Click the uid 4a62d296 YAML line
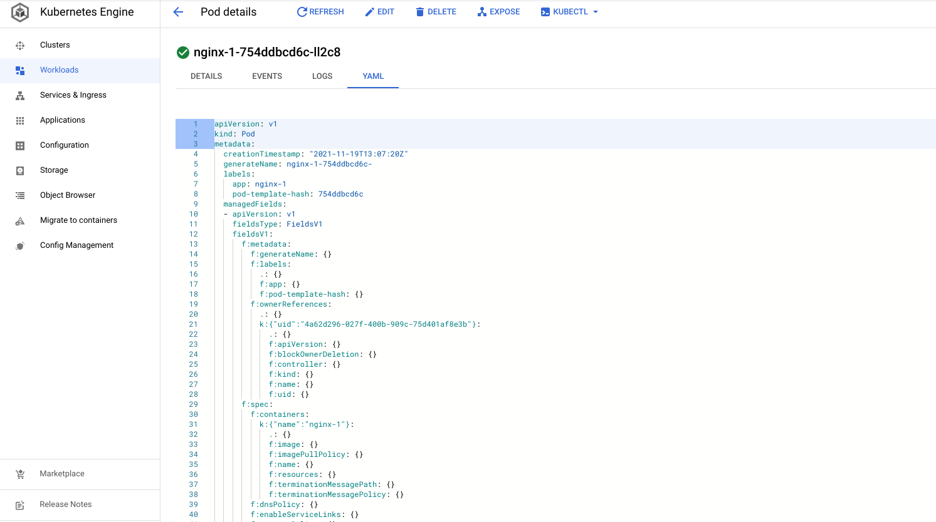Viewport: 936px width, 522px height. 370,324
